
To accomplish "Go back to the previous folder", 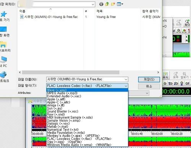I will pos(101,4).
